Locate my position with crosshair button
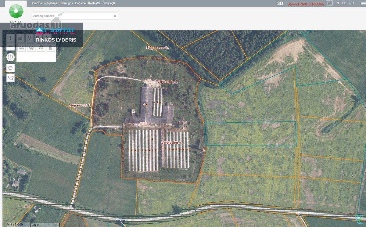This screenshot has width=366, height=227. click(x=11, y=68)
